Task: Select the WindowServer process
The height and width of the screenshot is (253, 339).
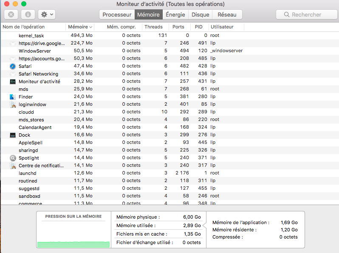Action: (169, 51)
